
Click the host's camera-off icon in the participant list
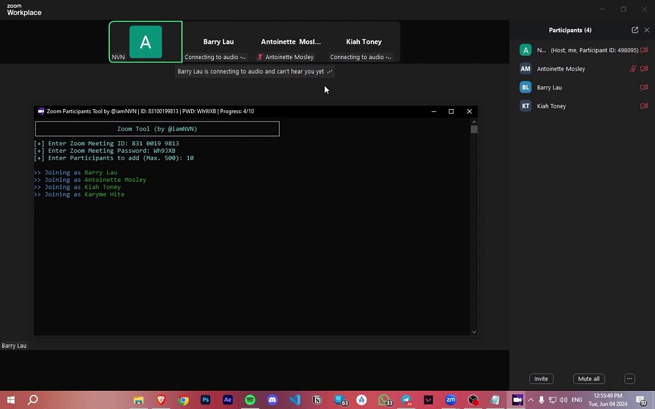[645, 50]
